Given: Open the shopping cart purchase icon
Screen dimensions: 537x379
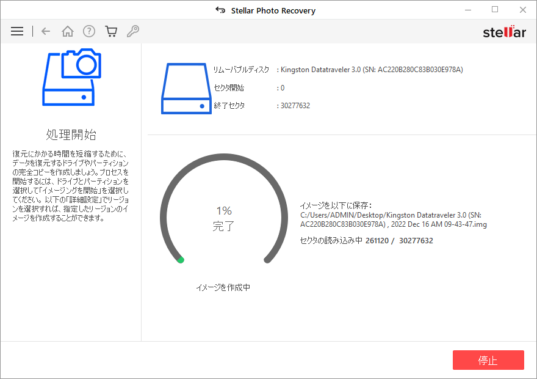Looking at the screenshot, I should [111, 31].
